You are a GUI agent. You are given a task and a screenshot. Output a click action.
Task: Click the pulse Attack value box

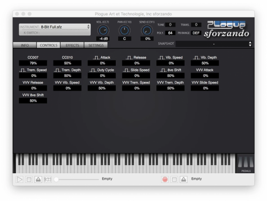coord(102,63)
